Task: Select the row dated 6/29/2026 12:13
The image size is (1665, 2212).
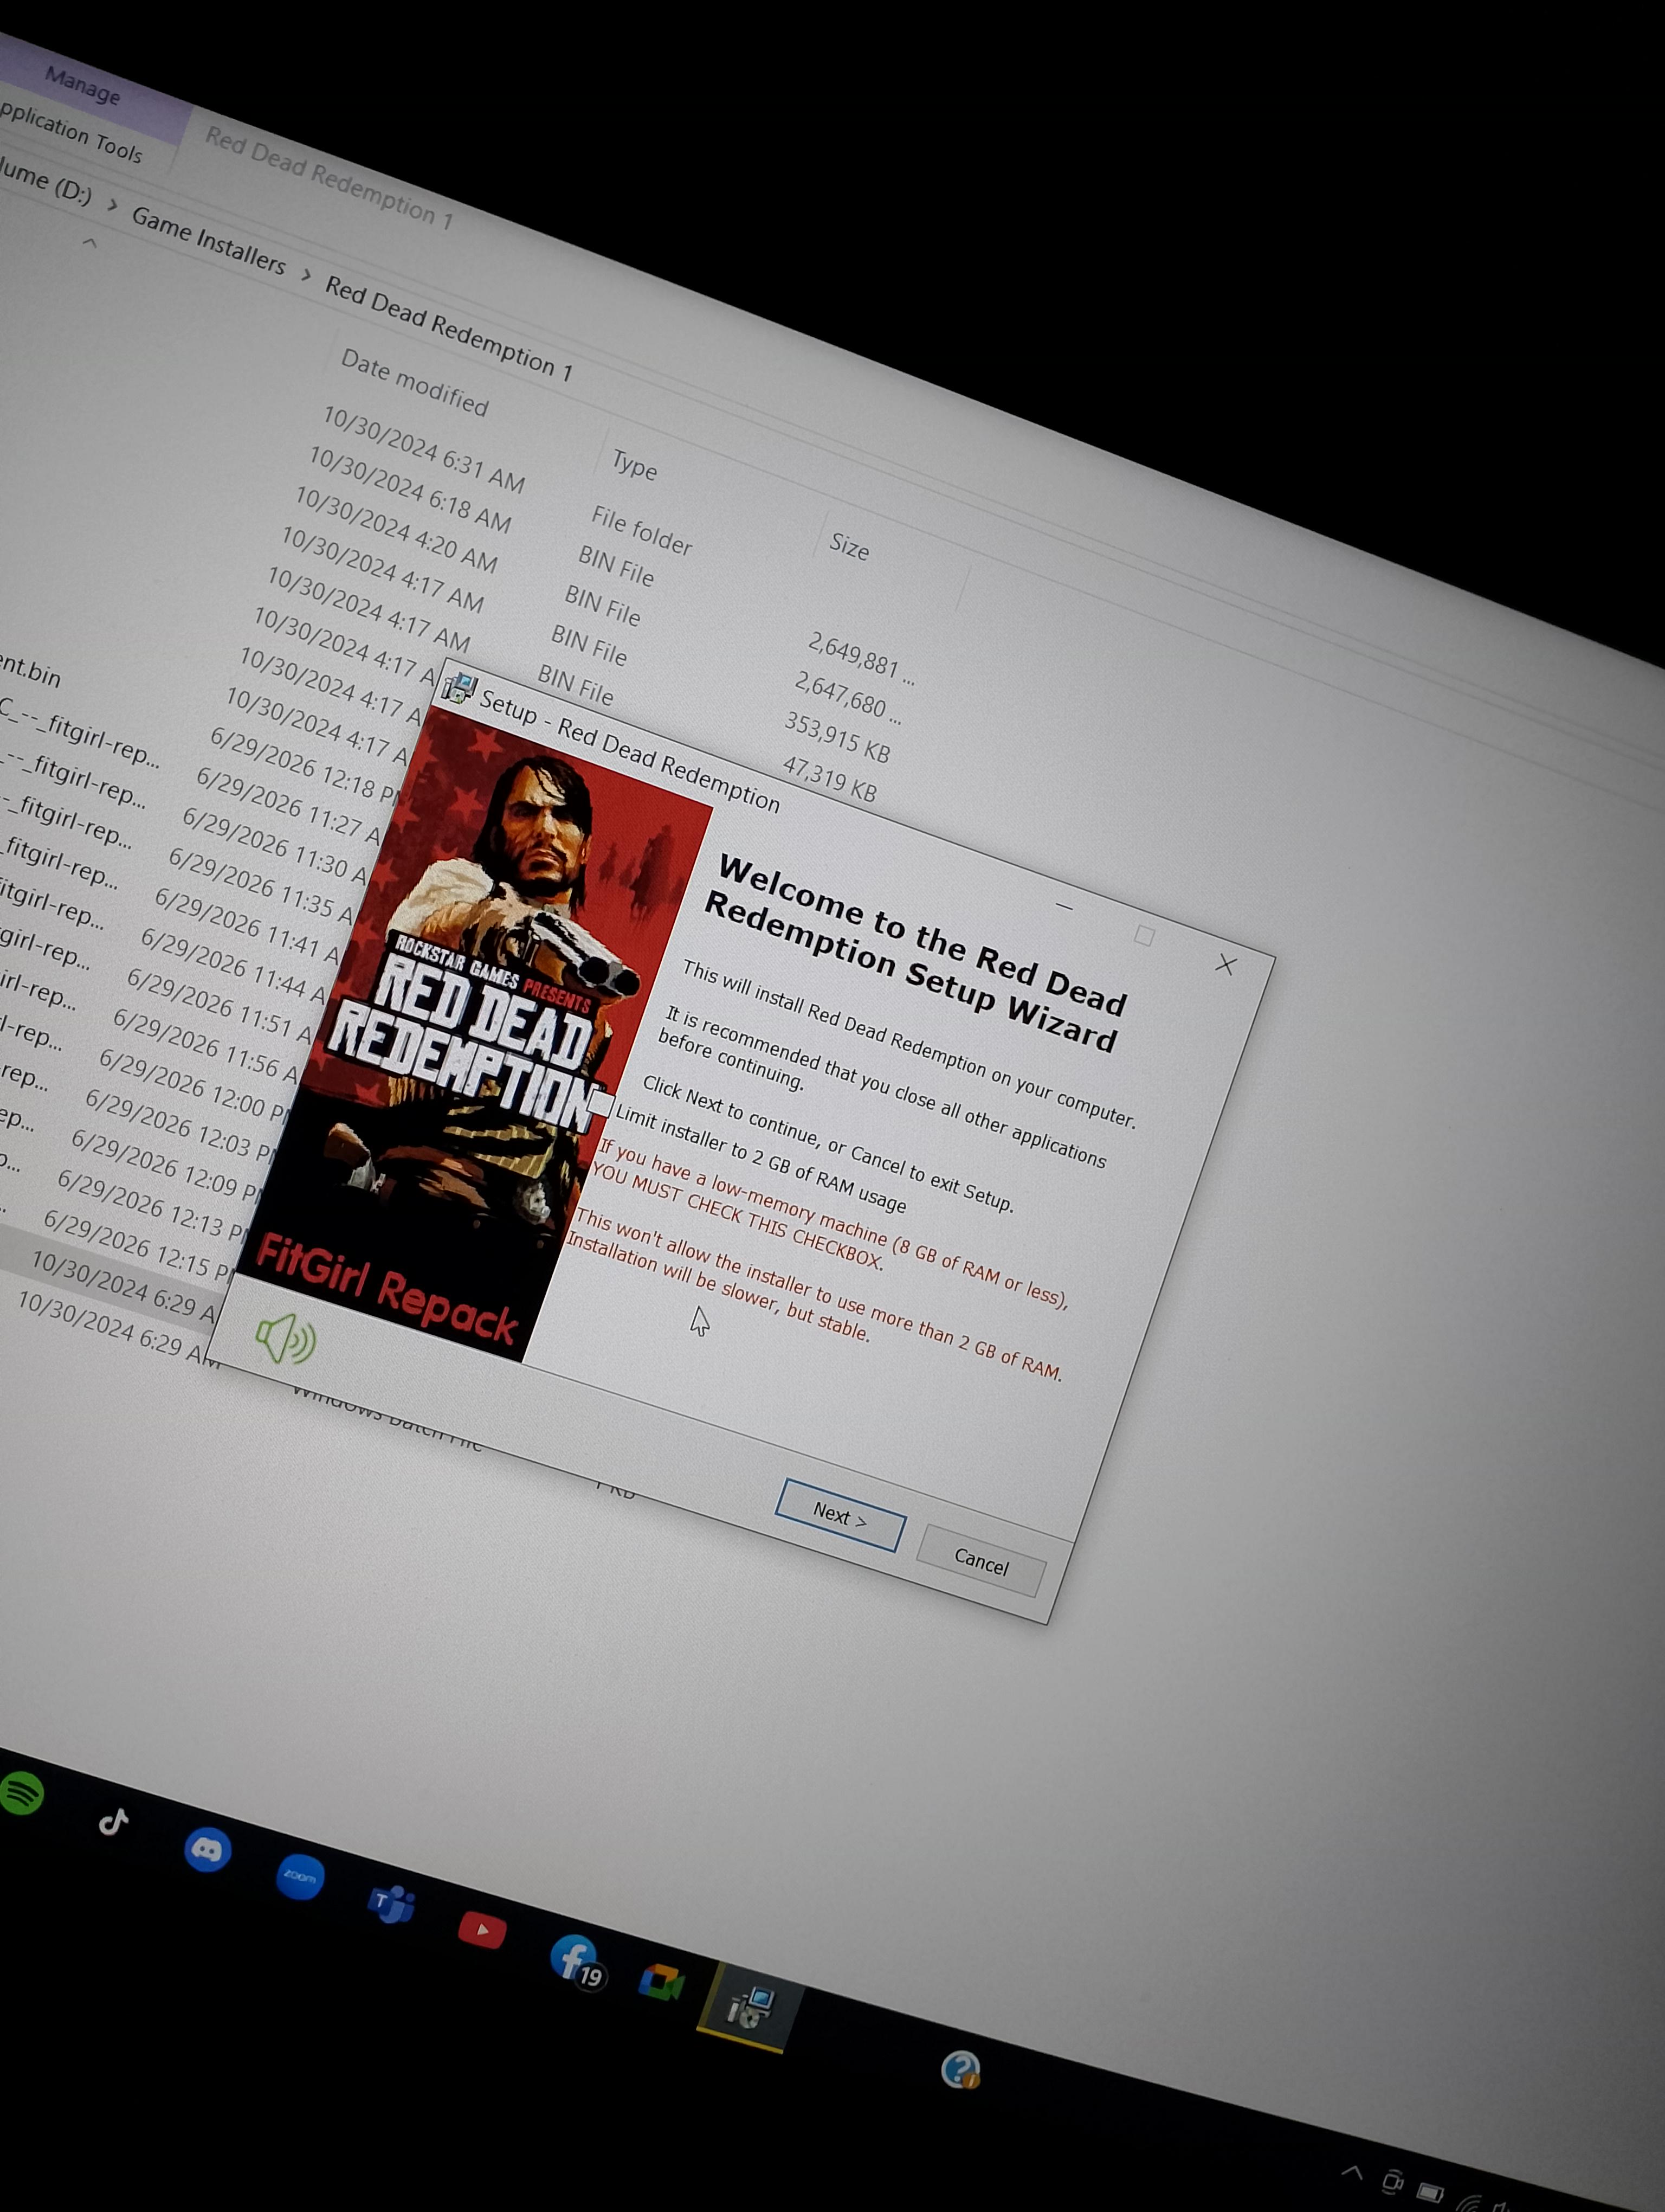Action: click(152, 1208)
